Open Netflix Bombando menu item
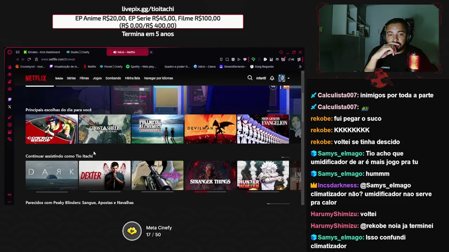 coord(113,78)
